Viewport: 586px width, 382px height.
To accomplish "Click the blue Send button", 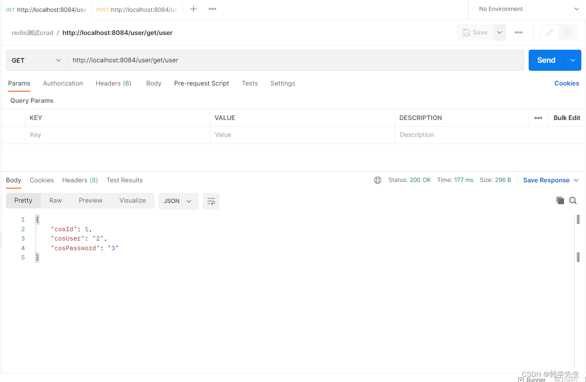I will coord(546,60).
